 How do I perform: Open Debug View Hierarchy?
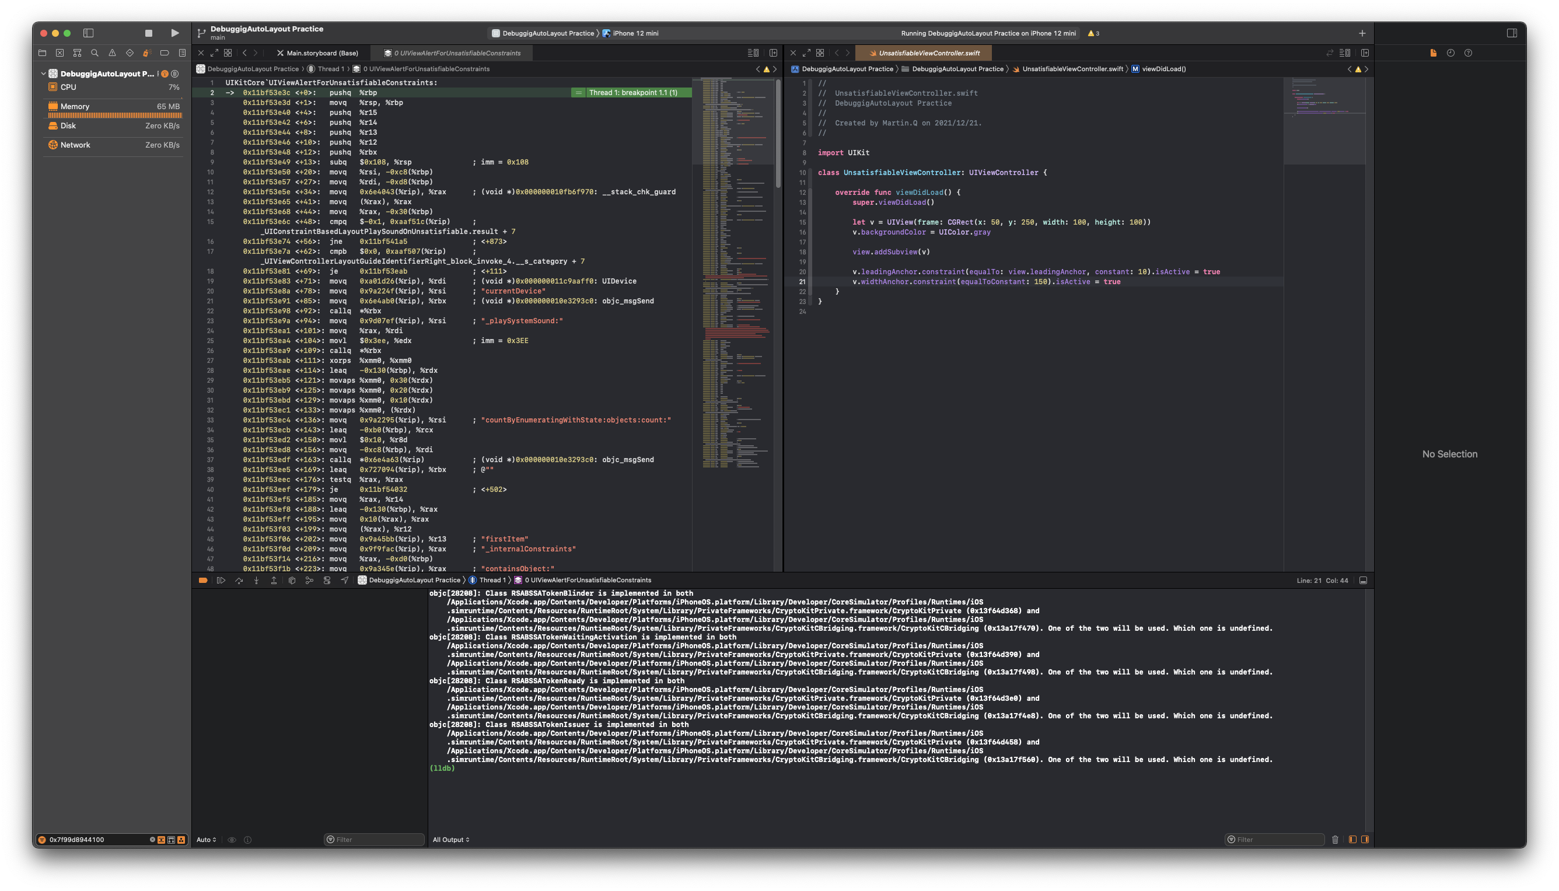292,580
